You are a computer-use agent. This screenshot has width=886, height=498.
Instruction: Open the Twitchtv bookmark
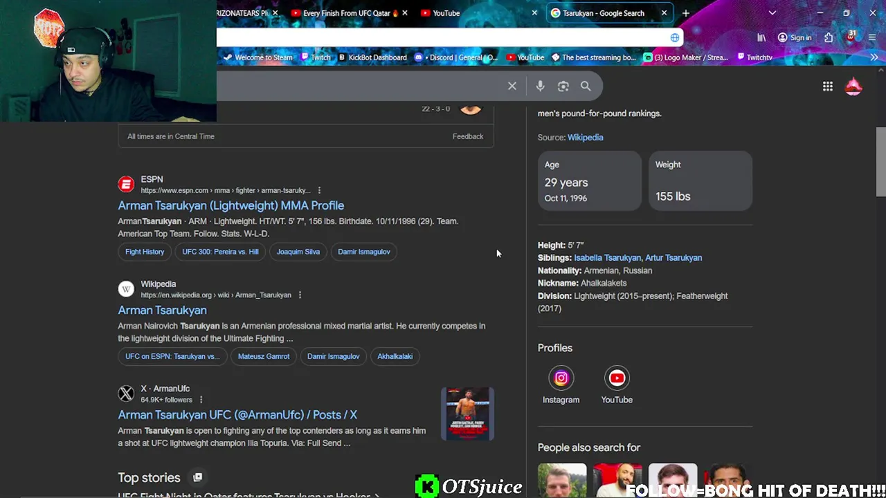pos(754,57)
